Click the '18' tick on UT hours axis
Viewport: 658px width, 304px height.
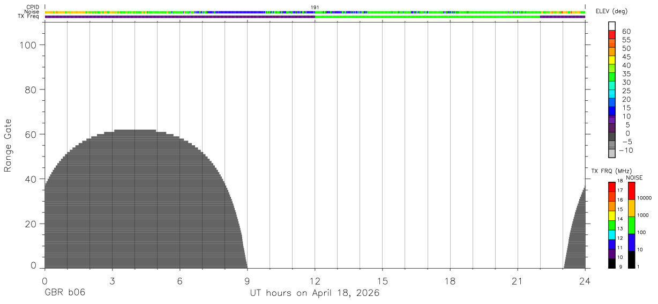pos(450,281)
